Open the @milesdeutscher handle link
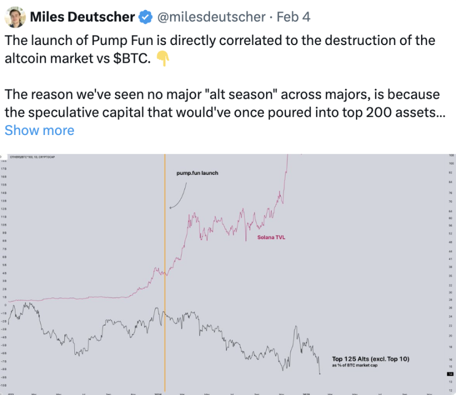Image resolution: width=456 pixels, height=395 pixels. pos(212,17)
